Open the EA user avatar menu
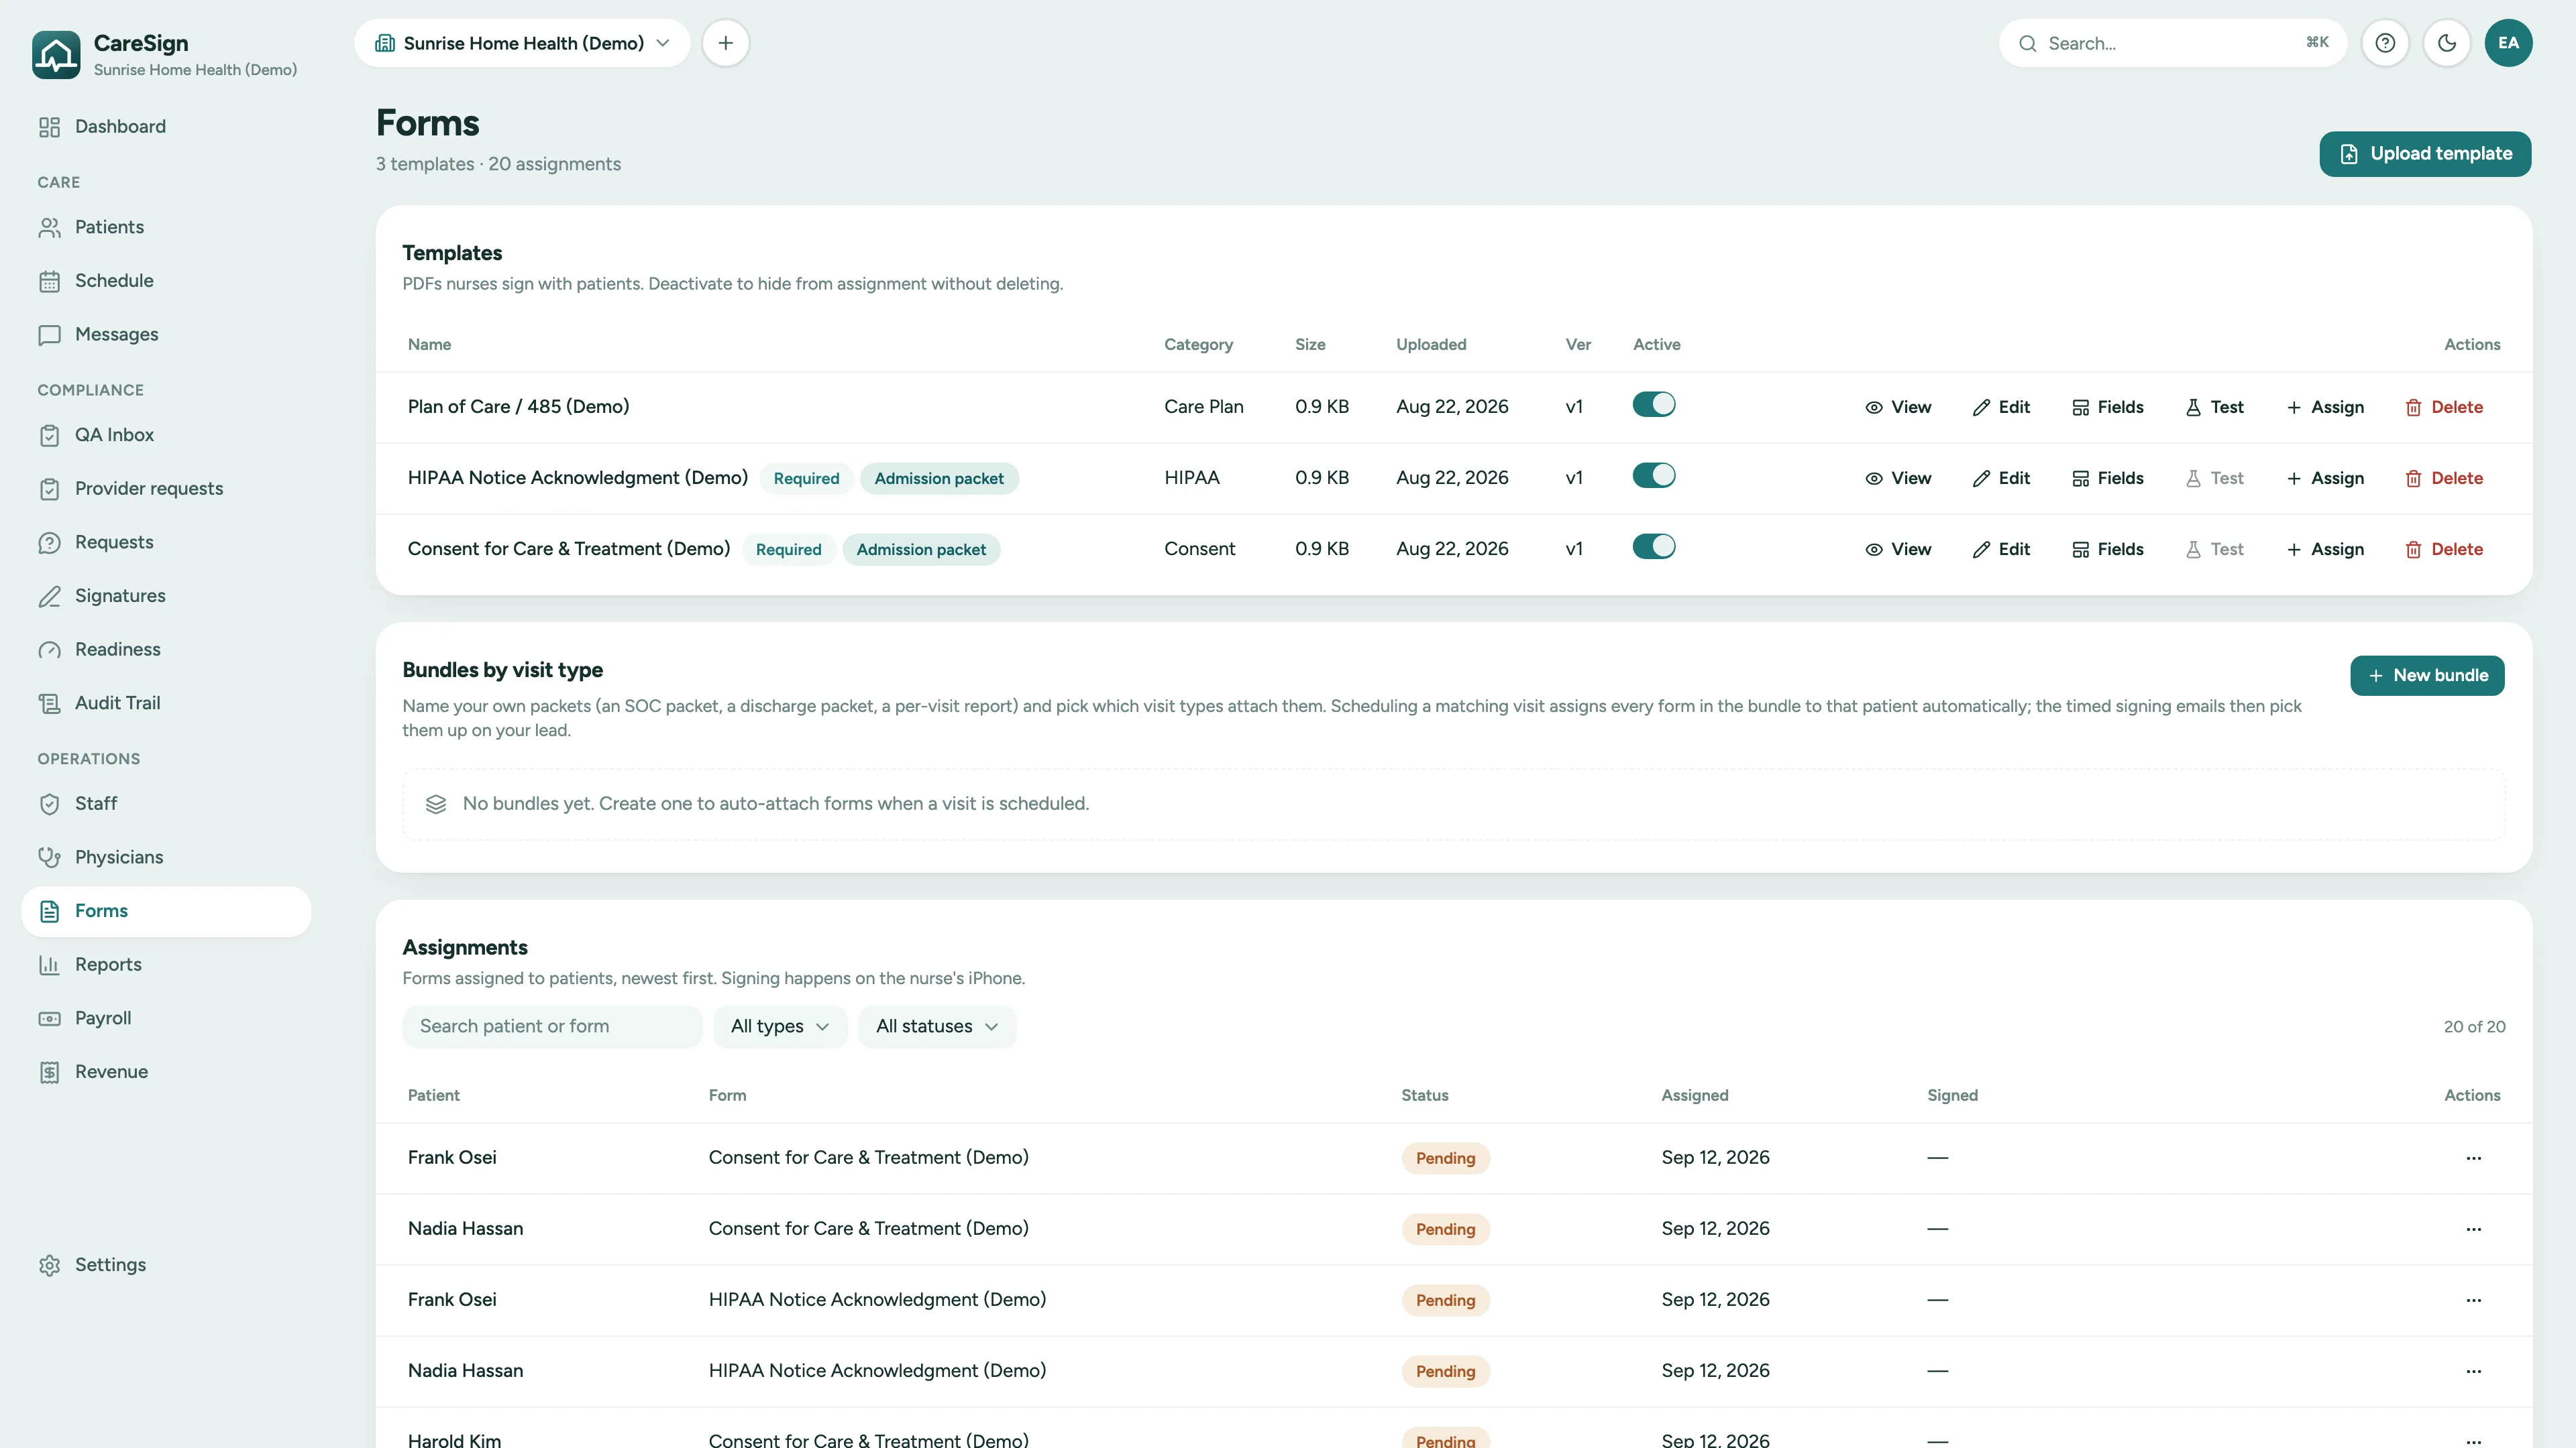Screen dimensions: 2576x1448 (x=2508, y=43)
